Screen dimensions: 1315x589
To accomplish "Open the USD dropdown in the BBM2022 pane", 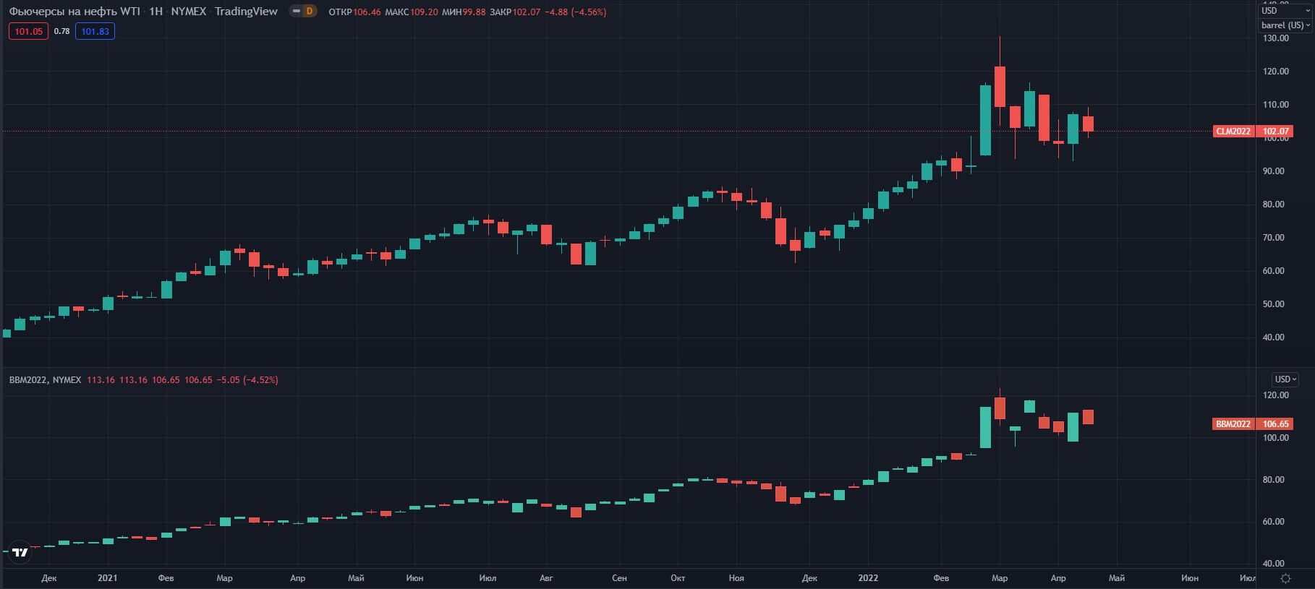I will (x=1285, y=379).
